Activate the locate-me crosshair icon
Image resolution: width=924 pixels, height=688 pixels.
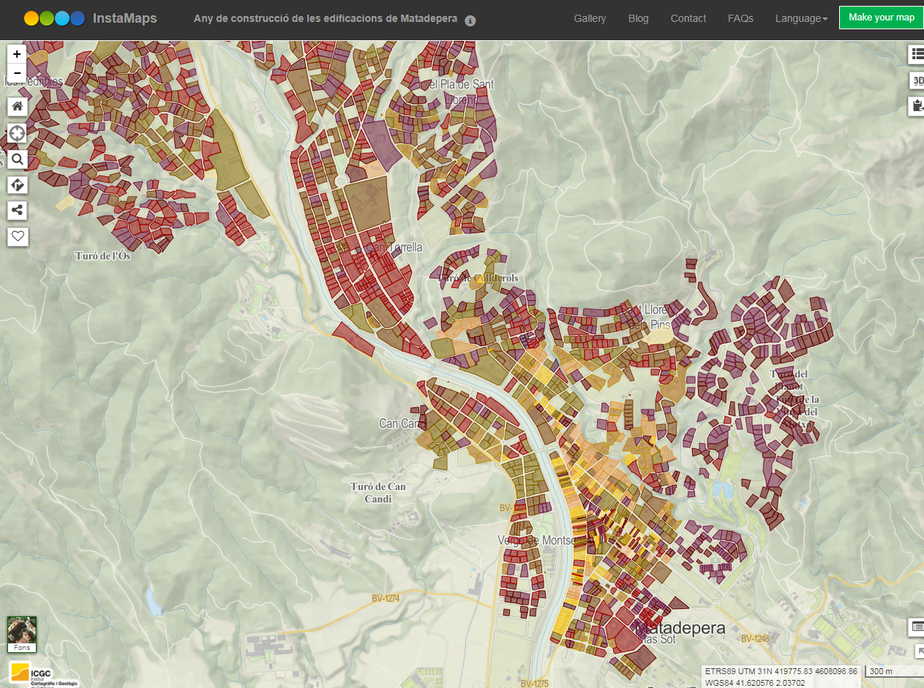point(18,133)
